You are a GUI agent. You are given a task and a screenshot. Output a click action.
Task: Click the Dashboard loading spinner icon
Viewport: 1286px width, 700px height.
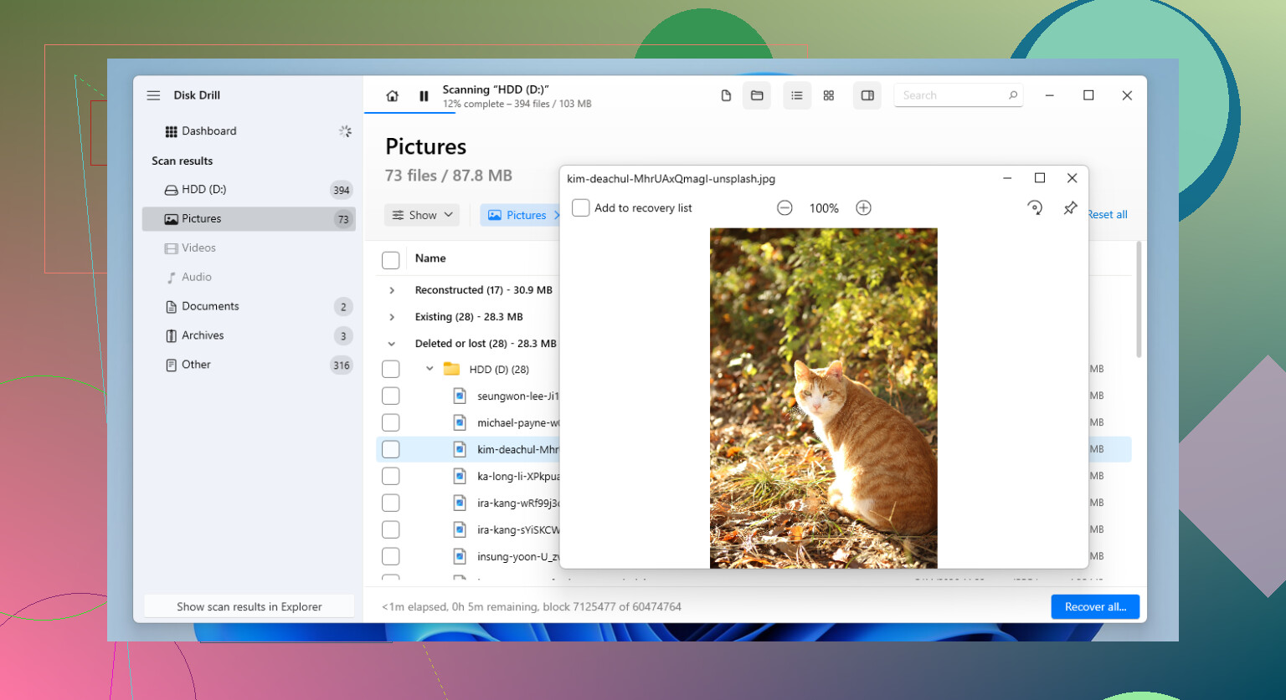coord(345,131)
